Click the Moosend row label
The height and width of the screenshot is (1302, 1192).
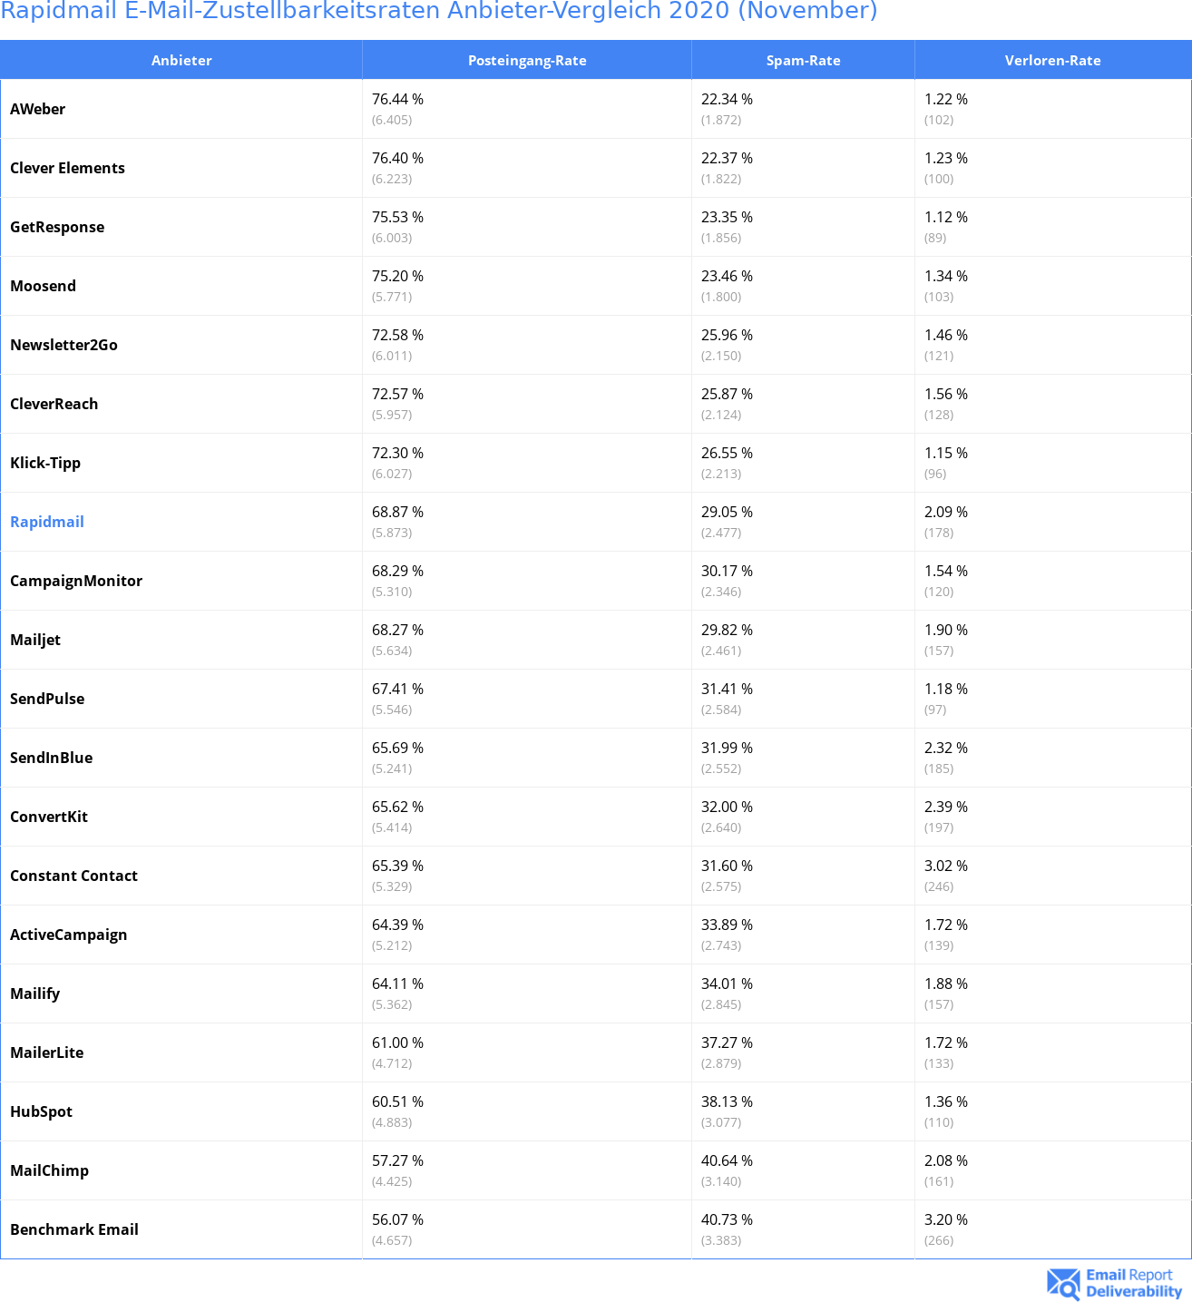coord(44,286)
